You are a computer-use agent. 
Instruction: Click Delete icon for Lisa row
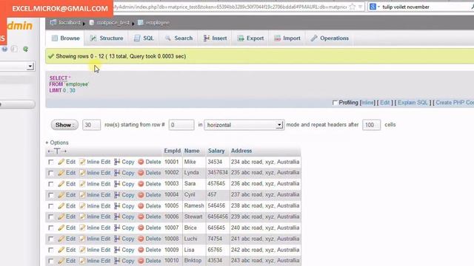coord(141,250)
